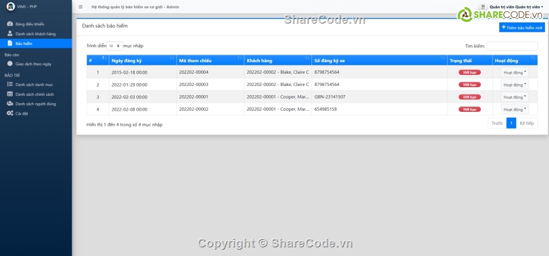
Task: Select page 1 in the pagination
Action: (511, 123)
